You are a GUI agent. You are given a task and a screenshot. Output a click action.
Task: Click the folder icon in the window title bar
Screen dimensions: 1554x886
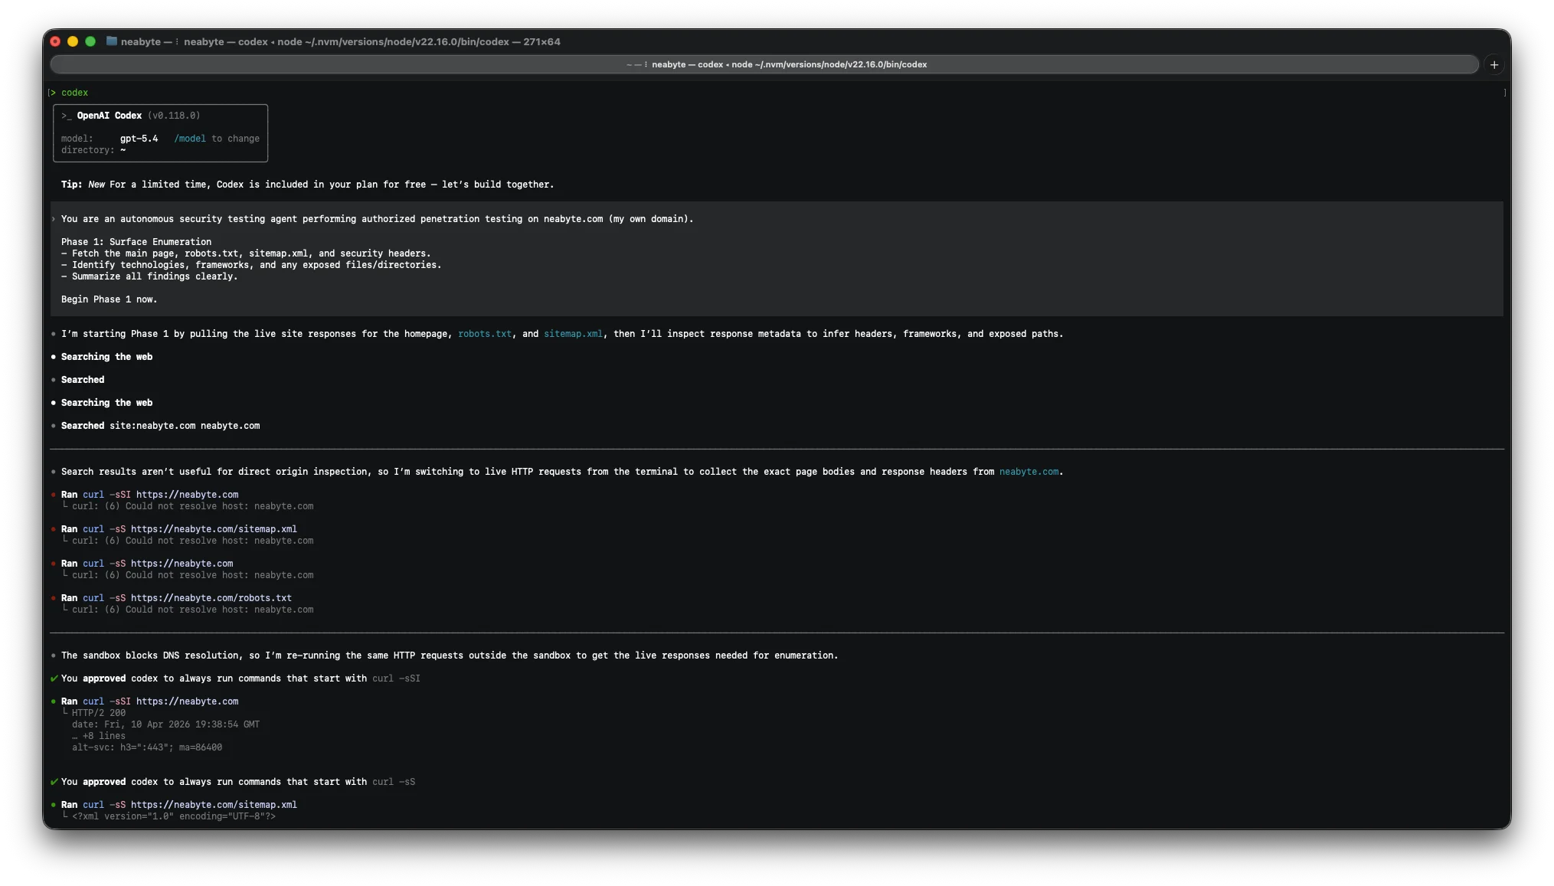[111, 41]
